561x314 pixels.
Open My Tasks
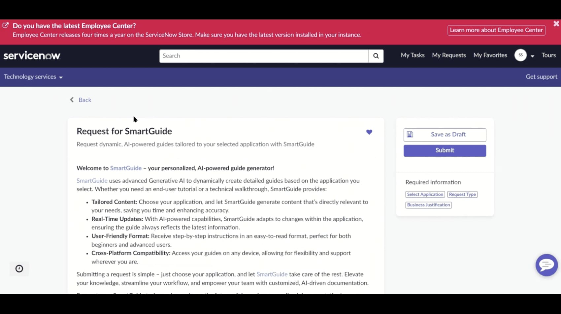[x=412, y=55]
